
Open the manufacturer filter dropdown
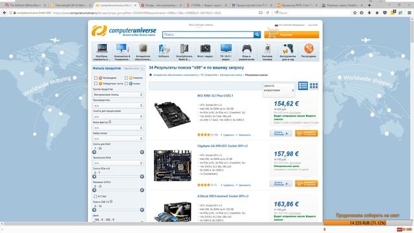pos(118,105)
